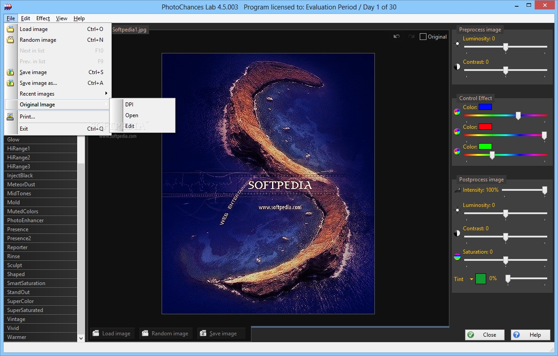
Task: Open the File menu
Action: tap(11, 18)
